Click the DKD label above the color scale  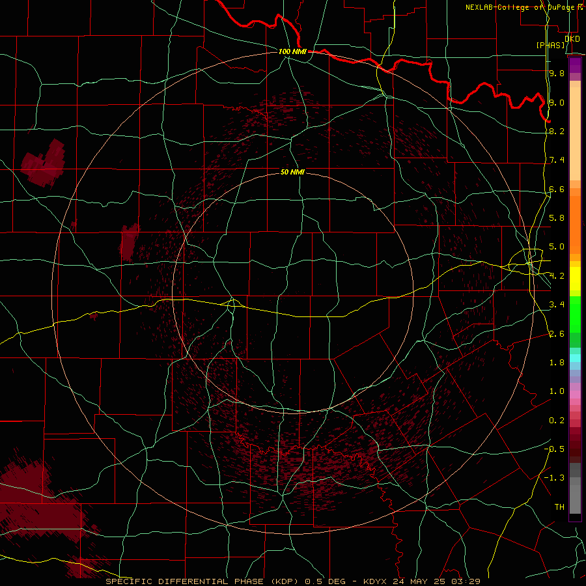coord(572,38)
